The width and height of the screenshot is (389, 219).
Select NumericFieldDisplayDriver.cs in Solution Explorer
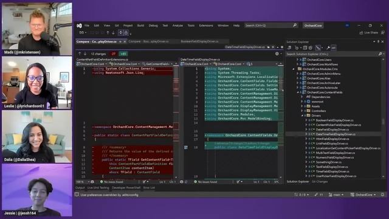[x=335, y=158]
